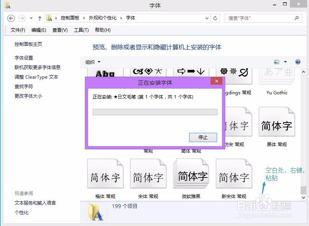Click the change view icon
Image resolution: width=309 pixels, height=226 pixels.
pyautogui.click(x=276, y=62)
